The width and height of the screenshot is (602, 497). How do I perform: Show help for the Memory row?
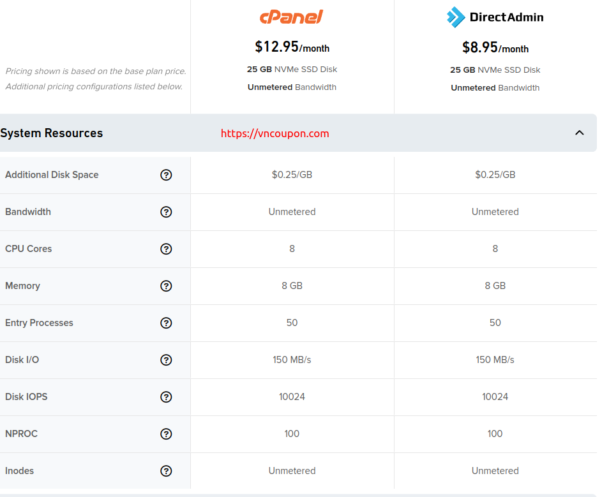pyautogui.click(x=166, y=286)
